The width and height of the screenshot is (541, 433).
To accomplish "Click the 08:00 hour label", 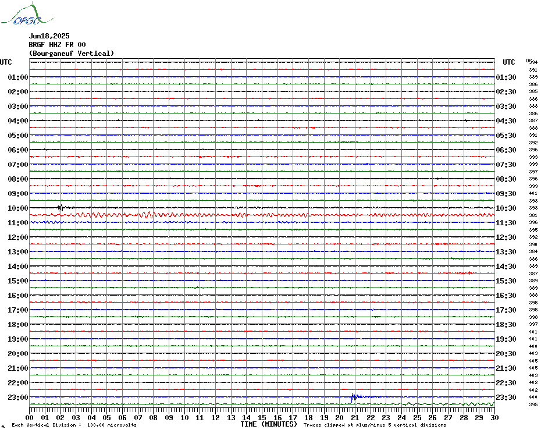I will pos(18,179).
